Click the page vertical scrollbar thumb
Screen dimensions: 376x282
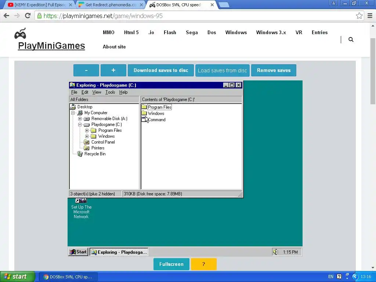(373, 71)
